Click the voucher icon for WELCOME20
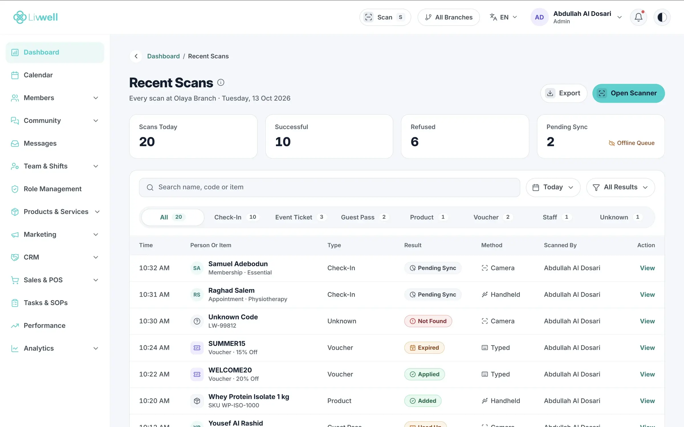 [197, 374]
